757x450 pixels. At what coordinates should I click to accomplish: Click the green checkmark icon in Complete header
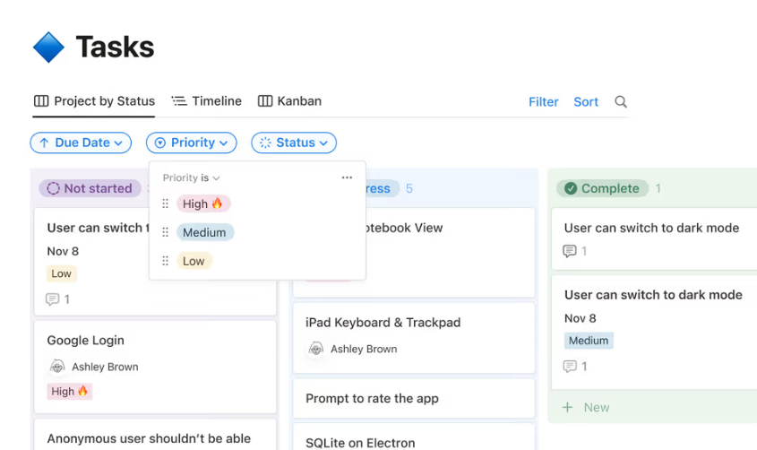coord(571,188)
